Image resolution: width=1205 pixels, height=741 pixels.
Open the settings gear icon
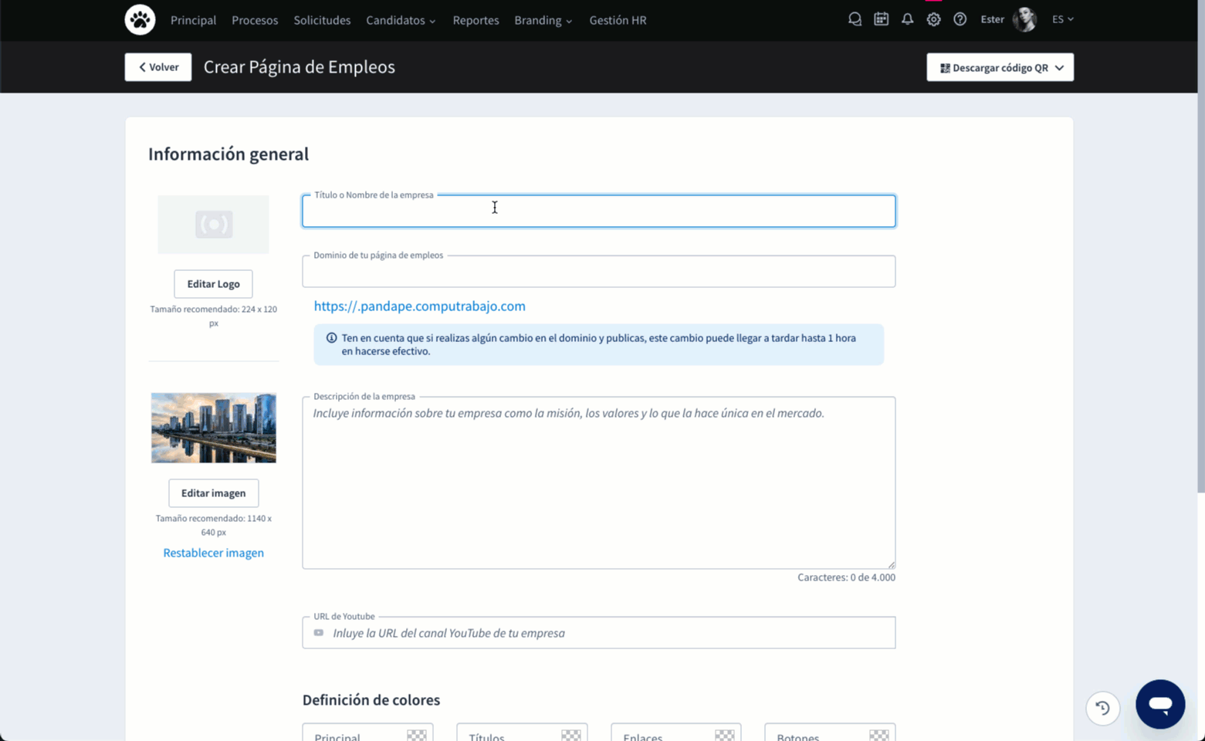click(x=933, y=19)
